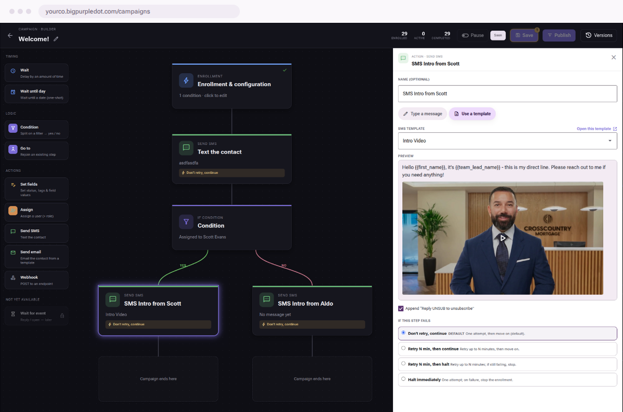Click the 0 Active counter
Screen dimensions: 623x412
tap(419, 35)
